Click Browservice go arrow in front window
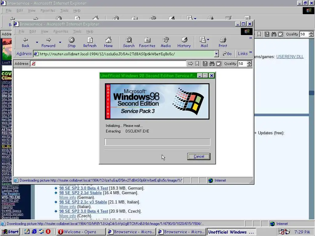Image resolution: width=315 pixels, height=236 pixels. coord(190,64)
